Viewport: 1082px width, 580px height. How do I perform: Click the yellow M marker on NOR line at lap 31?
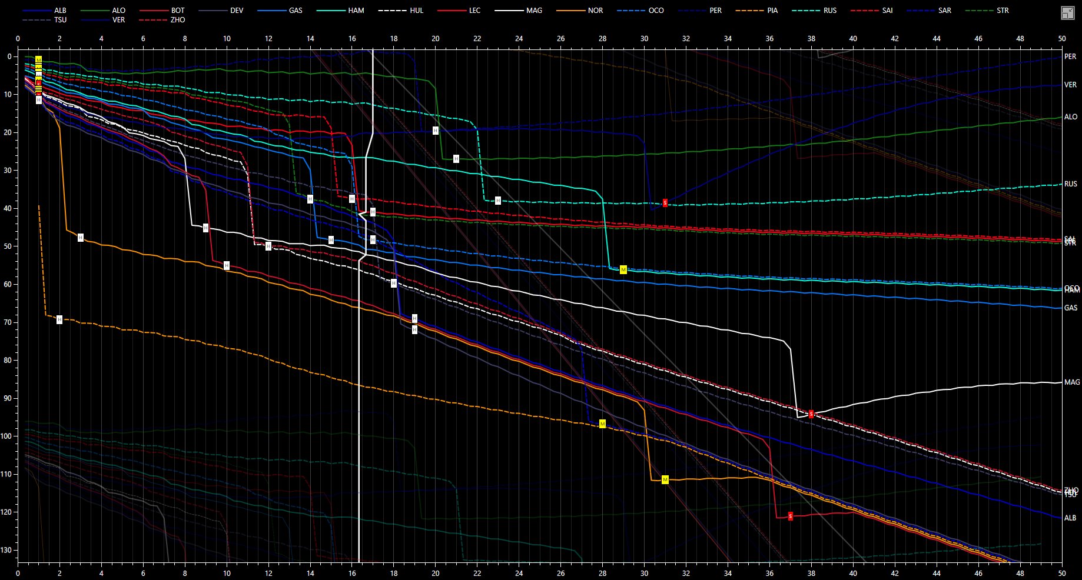[x=665, y=480]
